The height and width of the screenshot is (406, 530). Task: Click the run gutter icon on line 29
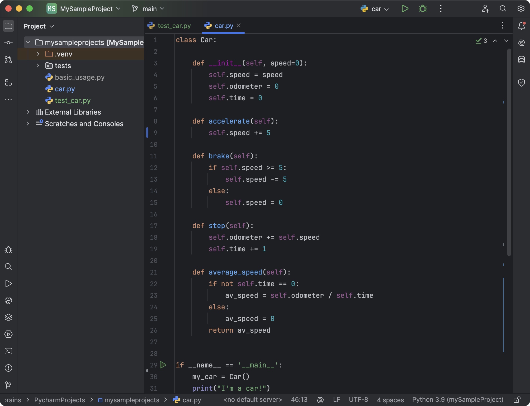click(x=164, y=365)
